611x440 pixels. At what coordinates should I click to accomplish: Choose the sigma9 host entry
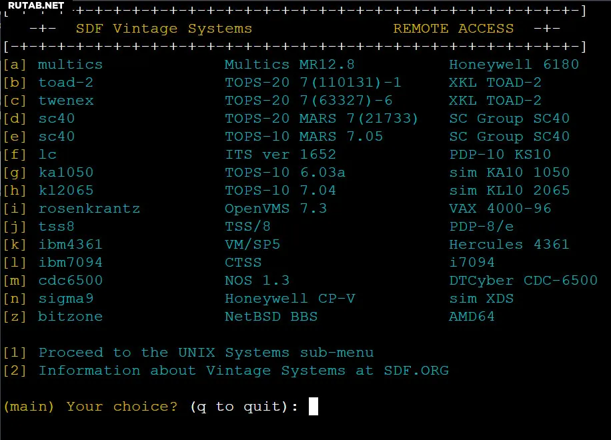click(x=65, y=299)
